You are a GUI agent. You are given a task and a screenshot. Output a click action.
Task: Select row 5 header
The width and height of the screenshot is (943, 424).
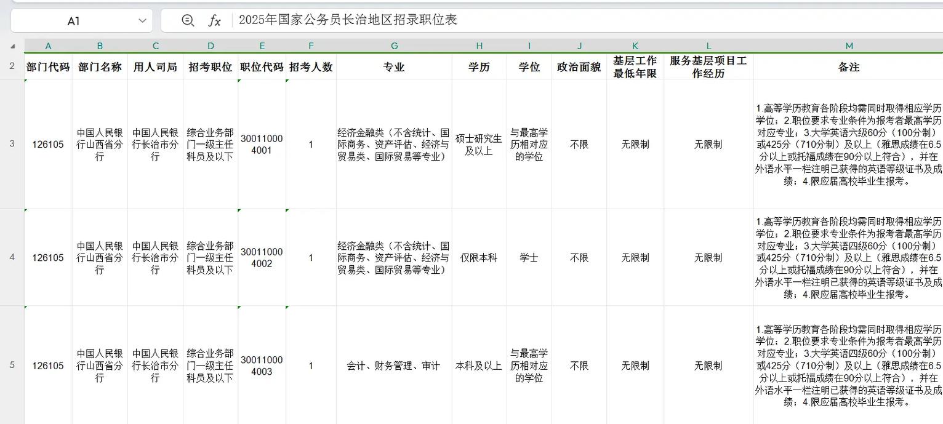(10, 366)
